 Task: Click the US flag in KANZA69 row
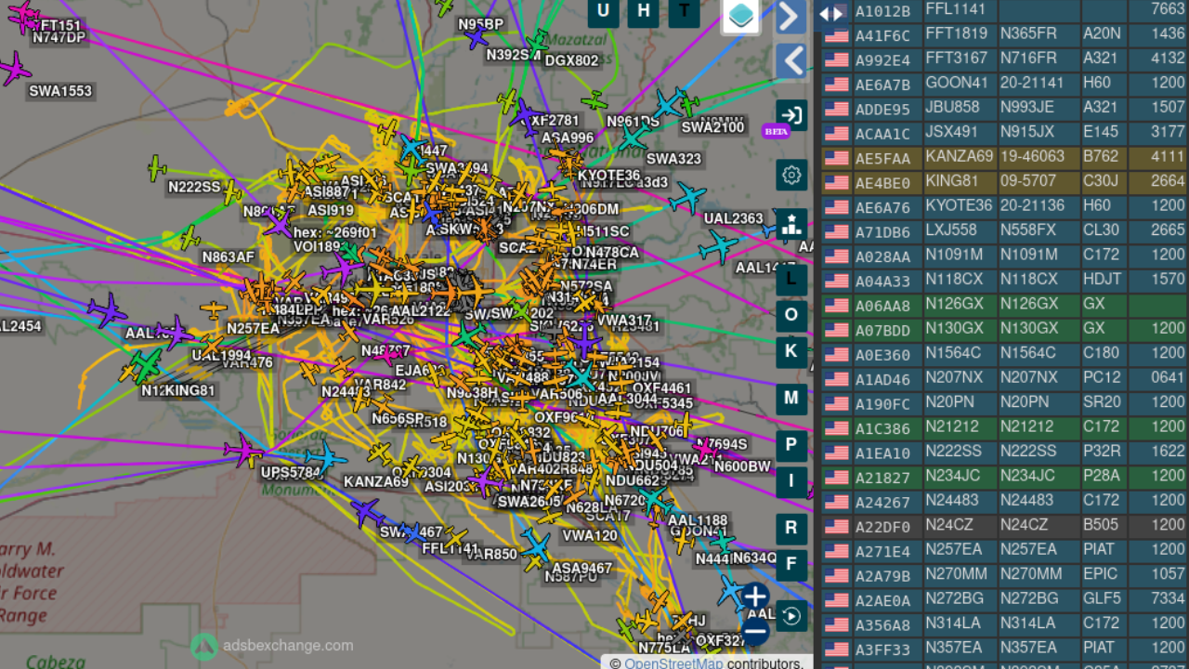coord(836,158)
